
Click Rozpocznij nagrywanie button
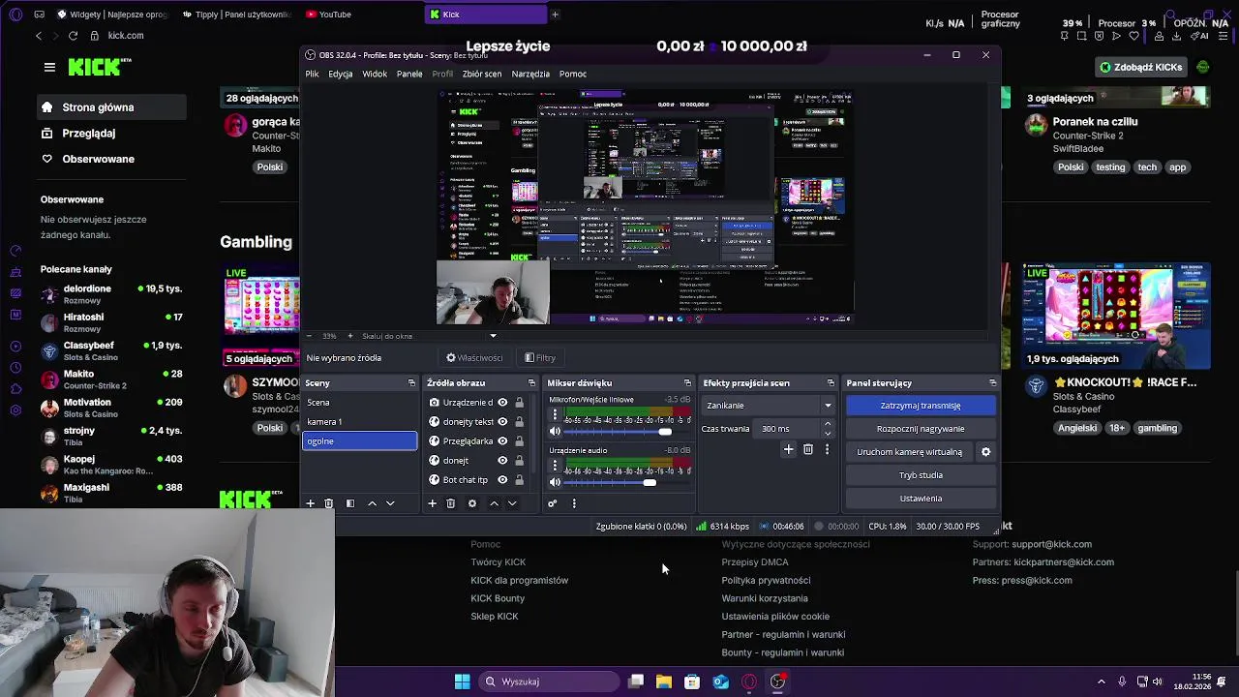coord(921,429)
